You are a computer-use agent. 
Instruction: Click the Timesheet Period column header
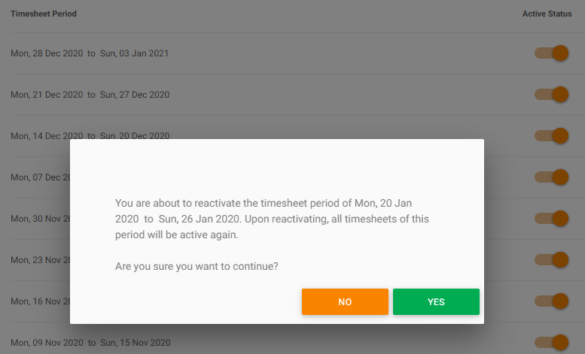(44, 14)
